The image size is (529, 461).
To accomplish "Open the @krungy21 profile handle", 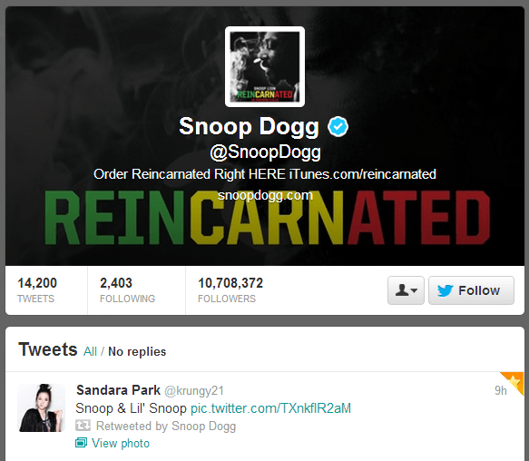I will point(194,391).
